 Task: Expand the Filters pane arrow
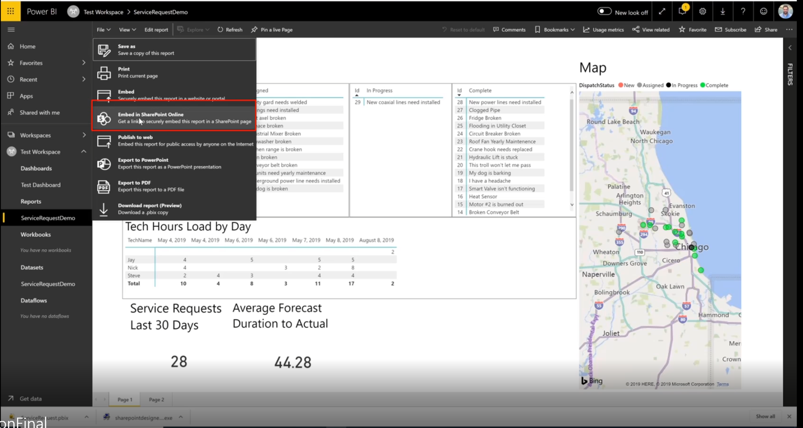point(790,48)
